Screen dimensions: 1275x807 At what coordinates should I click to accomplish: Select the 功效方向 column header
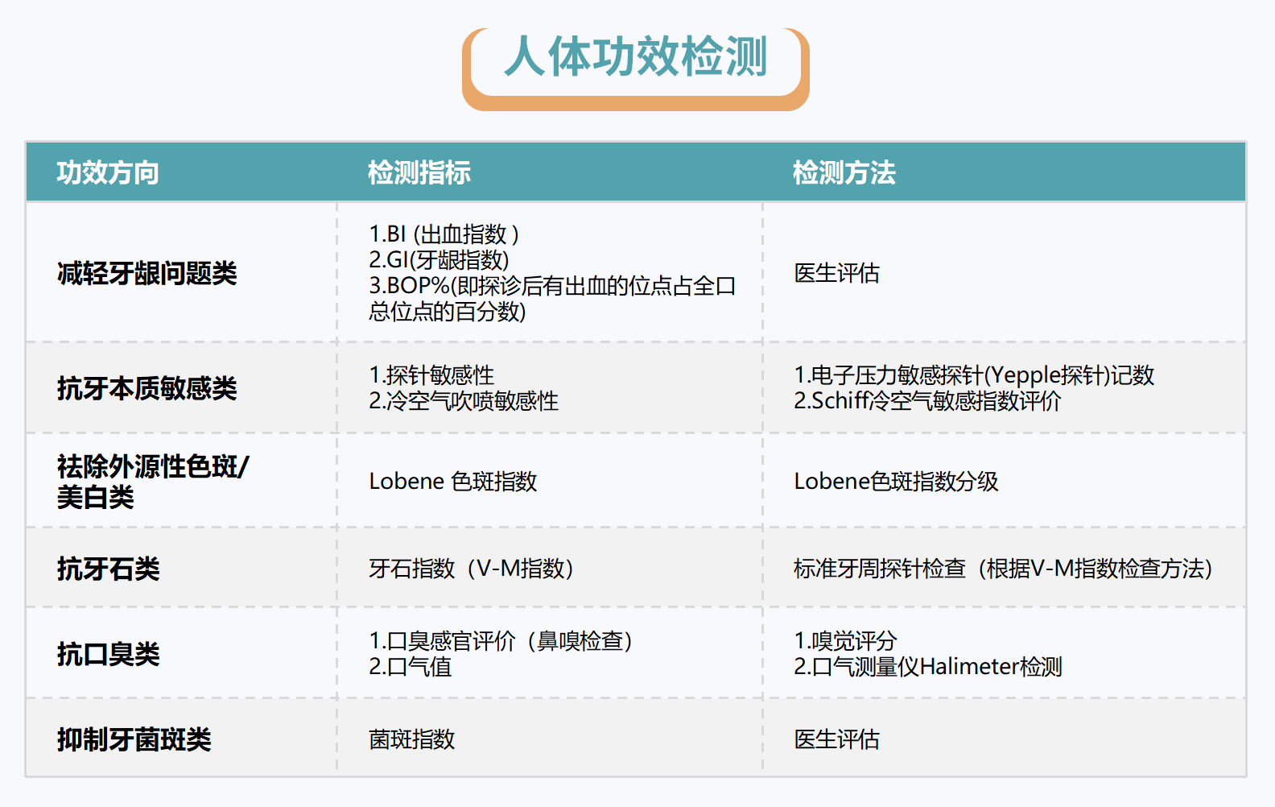pyautogui.click(x=108, y=172)
